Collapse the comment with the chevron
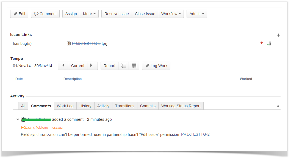Image resolution: width=291 pixels, height=159 pixels. point(18,119)
